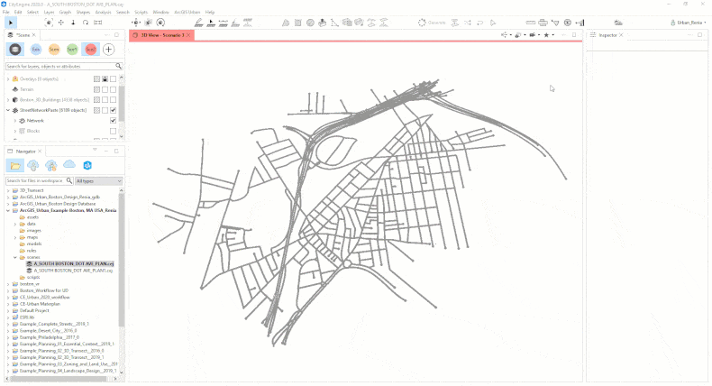Expand the Network sublayer
This screenshot has width=712, height=386.
tap(15, 121)
